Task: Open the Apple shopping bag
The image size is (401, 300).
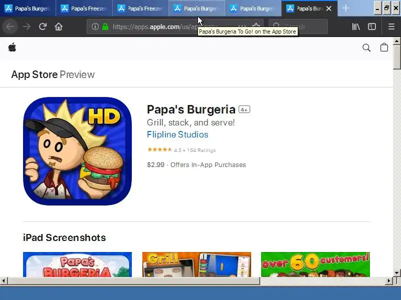Action: pos(384,47)
